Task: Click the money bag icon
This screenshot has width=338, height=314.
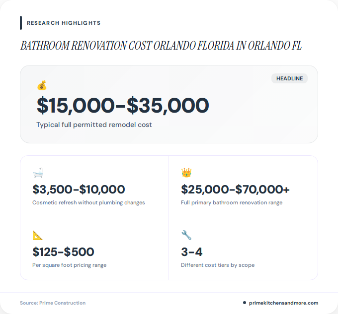Action: pyautogui.click(x=42, y=85)
